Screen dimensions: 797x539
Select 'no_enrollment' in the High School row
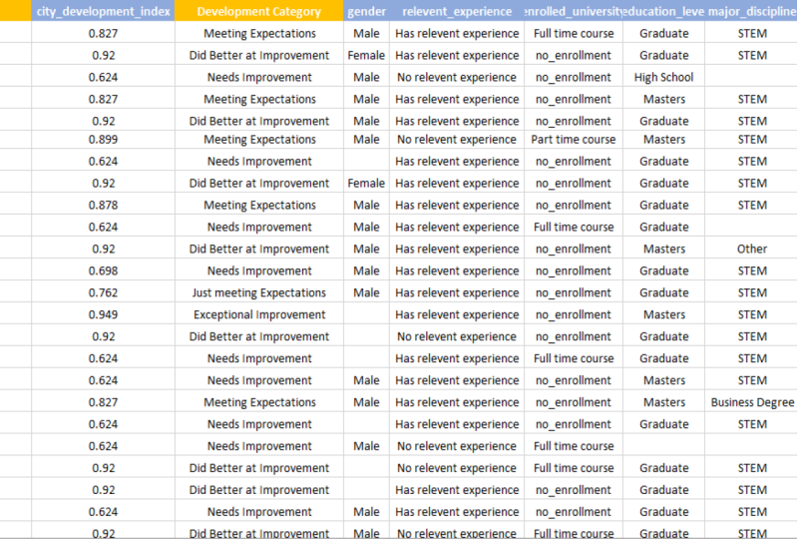click(574, 77)
